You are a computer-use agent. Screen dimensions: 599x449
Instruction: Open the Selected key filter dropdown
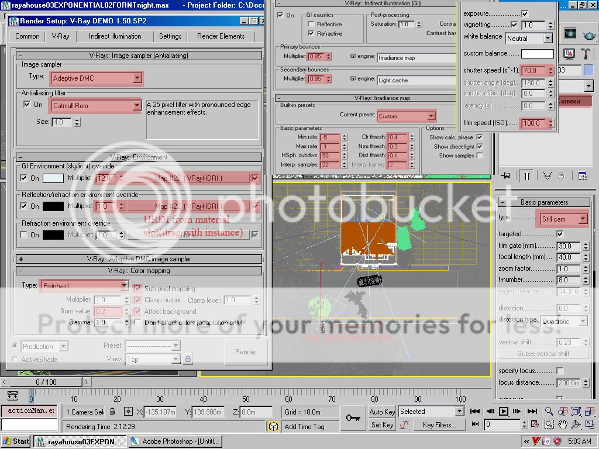pos(431,412)
